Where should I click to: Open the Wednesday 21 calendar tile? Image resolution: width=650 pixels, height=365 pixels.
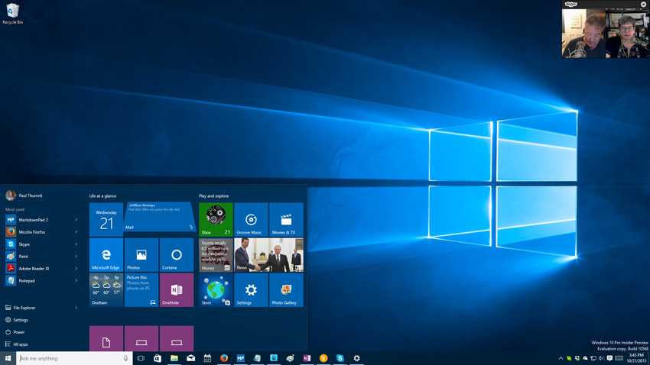(x=106, y=219)
